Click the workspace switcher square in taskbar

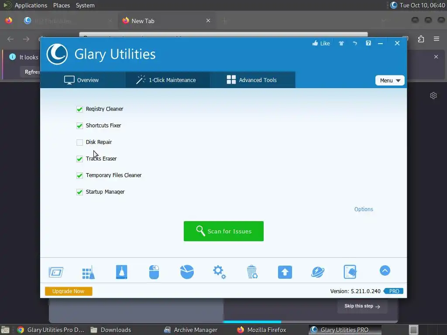point(414,330)
